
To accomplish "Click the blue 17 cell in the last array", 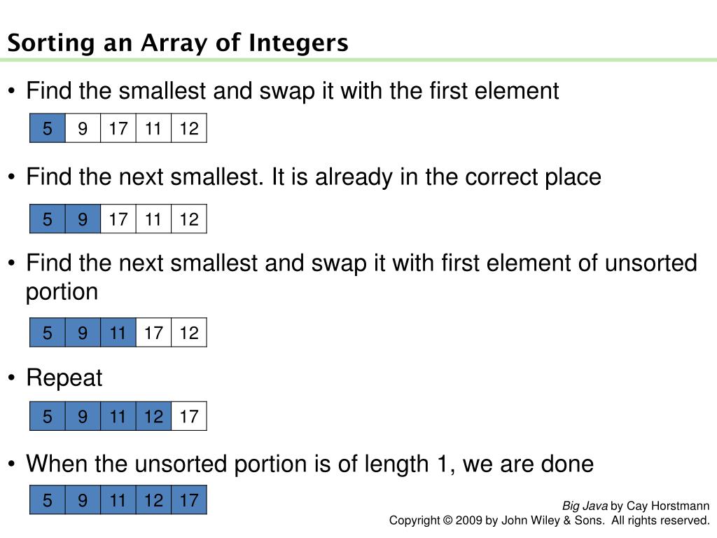I will point(189,499).
